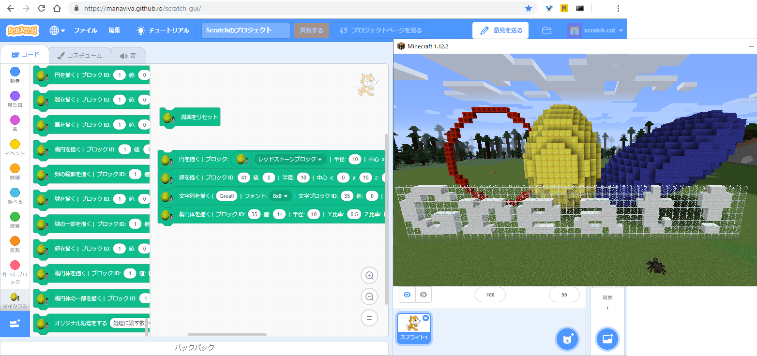Open the レッドストーンブロック dropdown

click(290, 159)
